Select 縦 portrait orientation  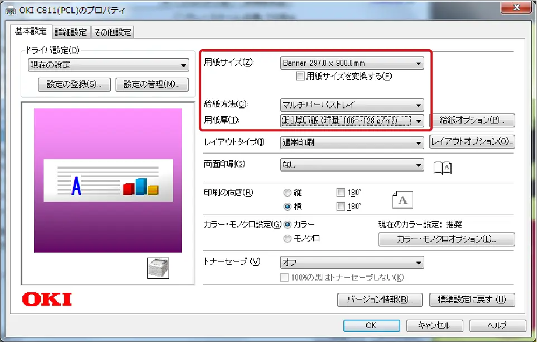287,193
